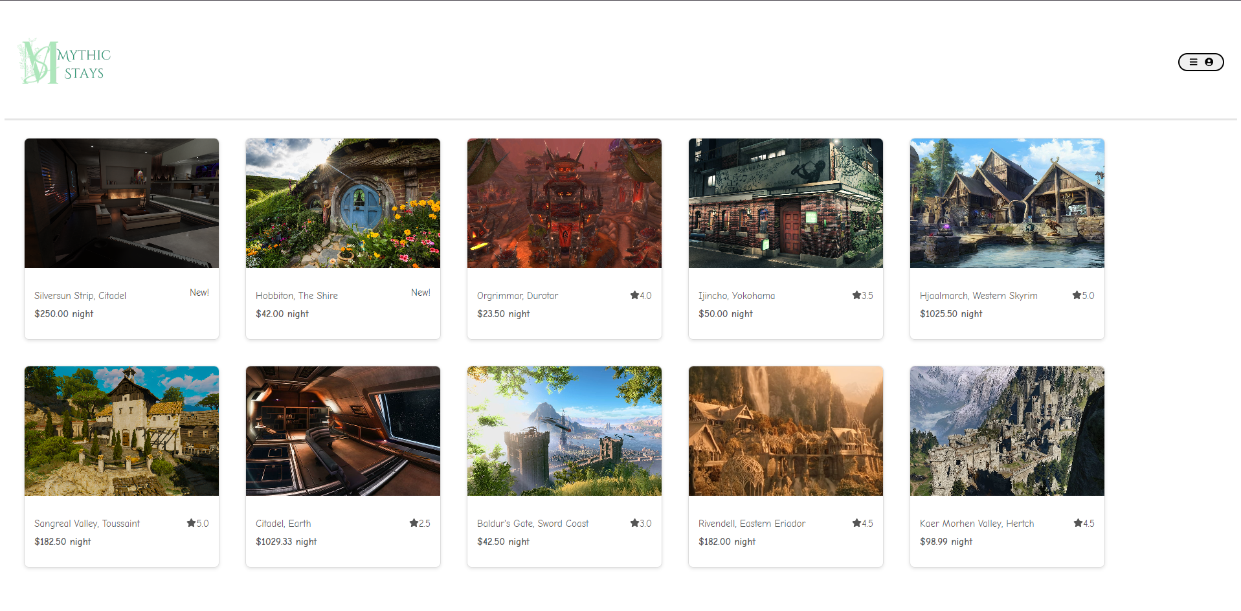Click the '$50.00 night' price
The width and height of the screenshot is (1241, 611).
point(726,314)
